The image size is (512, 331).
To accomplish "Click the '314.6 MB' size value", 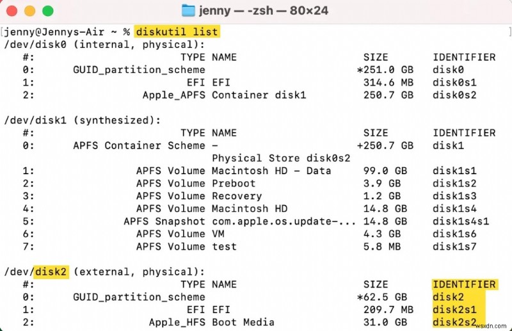I will [388, 83].
